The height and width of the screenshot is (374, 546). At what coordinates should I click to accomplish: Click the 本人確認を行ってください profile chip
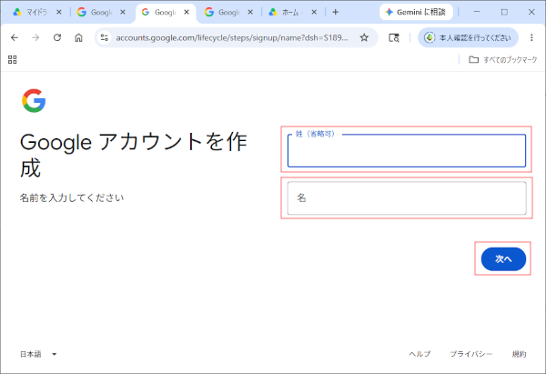pos(468,37)
